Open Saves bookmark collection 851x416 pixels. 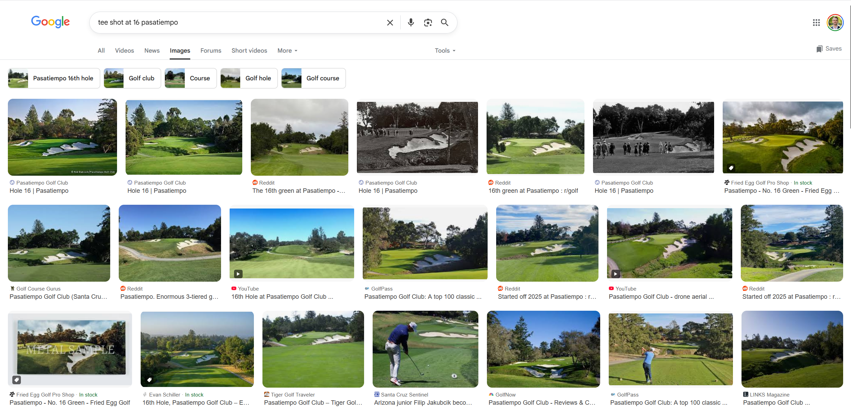829,49
